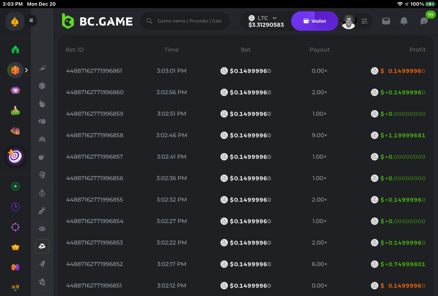Click the game search field
The height and width of the screenshot is (296, 438).
click(189, 21)
